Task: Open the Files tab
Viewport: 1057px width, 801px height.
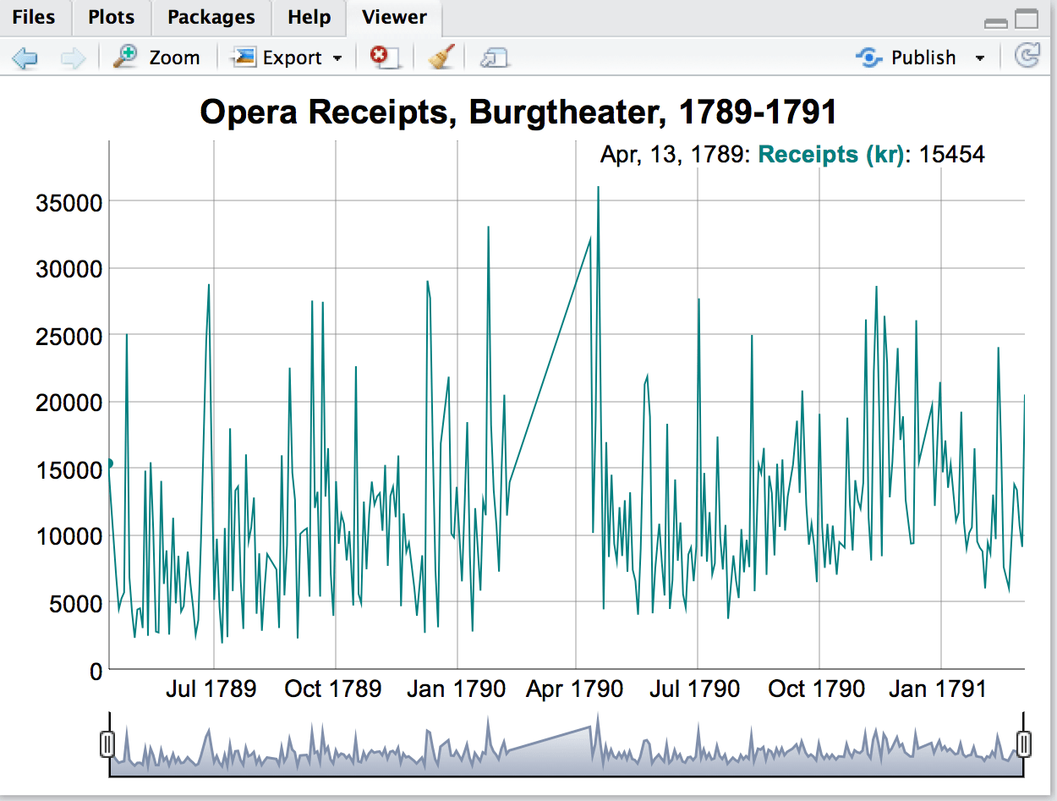Action: click(35, 17)
